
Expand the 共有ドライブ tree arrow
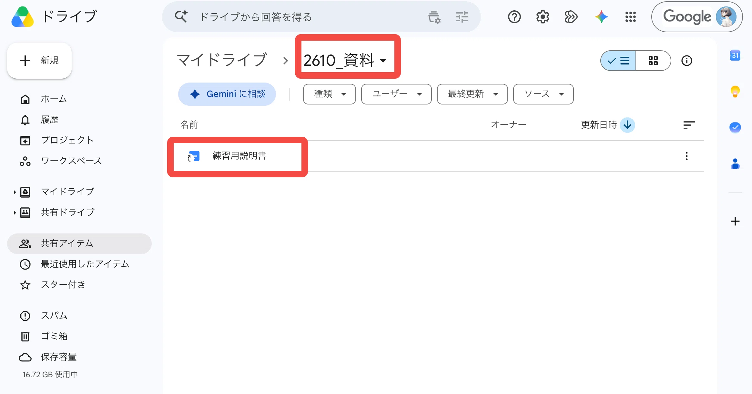coord(15,213)
